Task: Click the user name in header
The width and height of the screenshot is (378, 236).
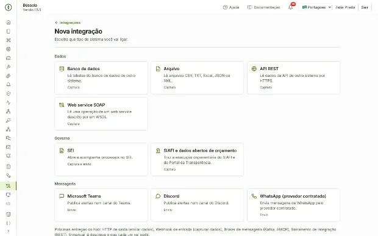Action: pos(345,7)
